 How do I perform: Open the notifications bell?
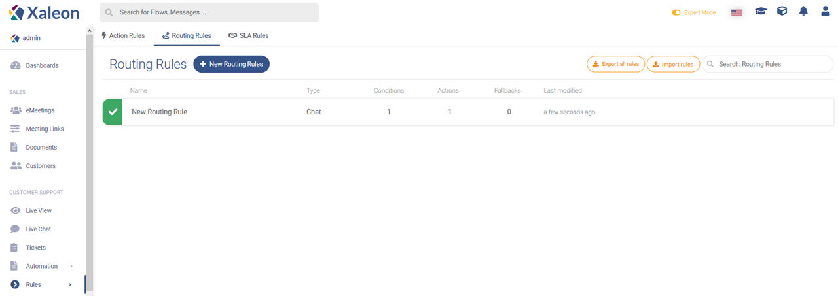(803, 12)
